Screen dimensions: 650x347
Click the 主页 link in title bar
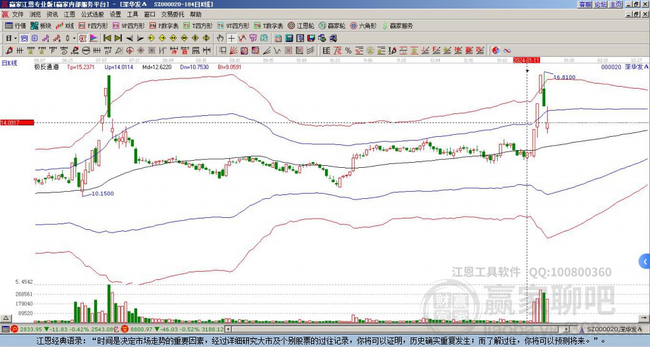[616, 4]
